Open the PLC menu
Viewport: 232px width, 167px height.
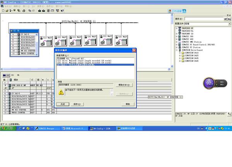coord(34,6)
